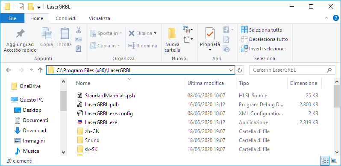Open the quick access toolbar customize arrow
This screenshot has height=166, width=341.
click(38, 7)
